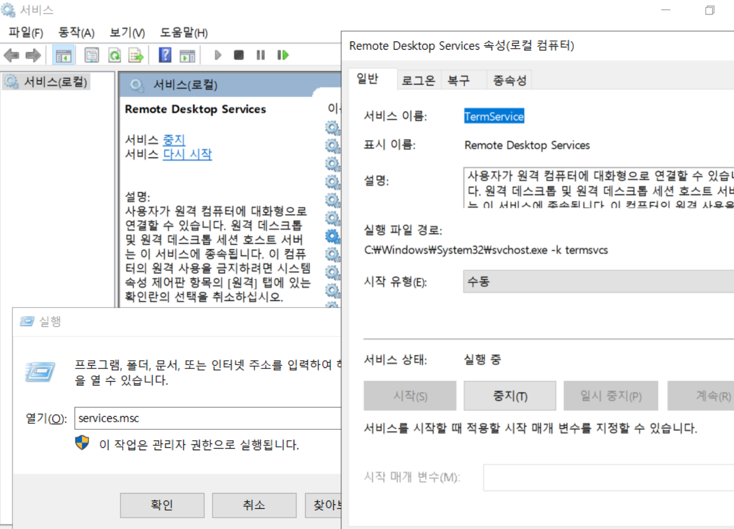The width and height of the screenshot is (734, 529).
Task: Export list toolbar icon
Action: (x=136, y=55)
